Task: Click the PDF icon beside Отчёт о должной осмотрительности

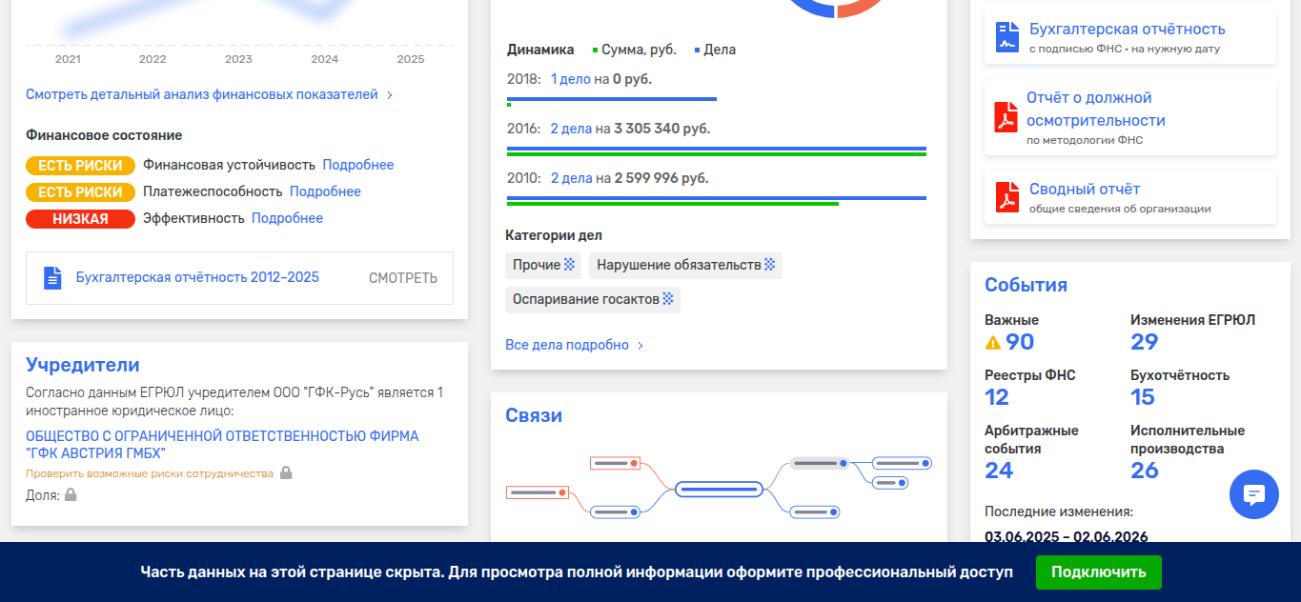Action: click(1006, 117)
